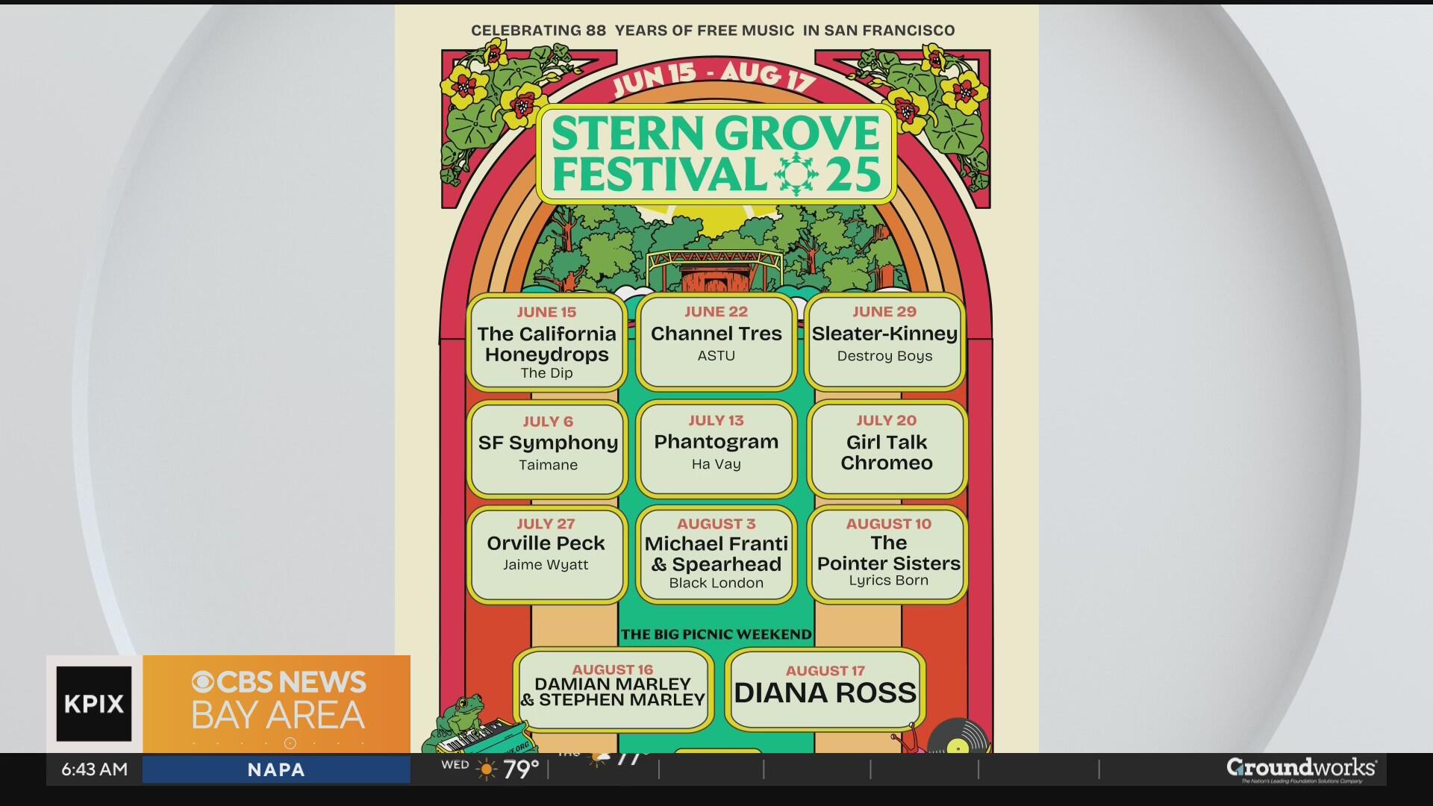
Task: Expand the Michael Franti & Spearhead card
Action: [x=716, y=554]
